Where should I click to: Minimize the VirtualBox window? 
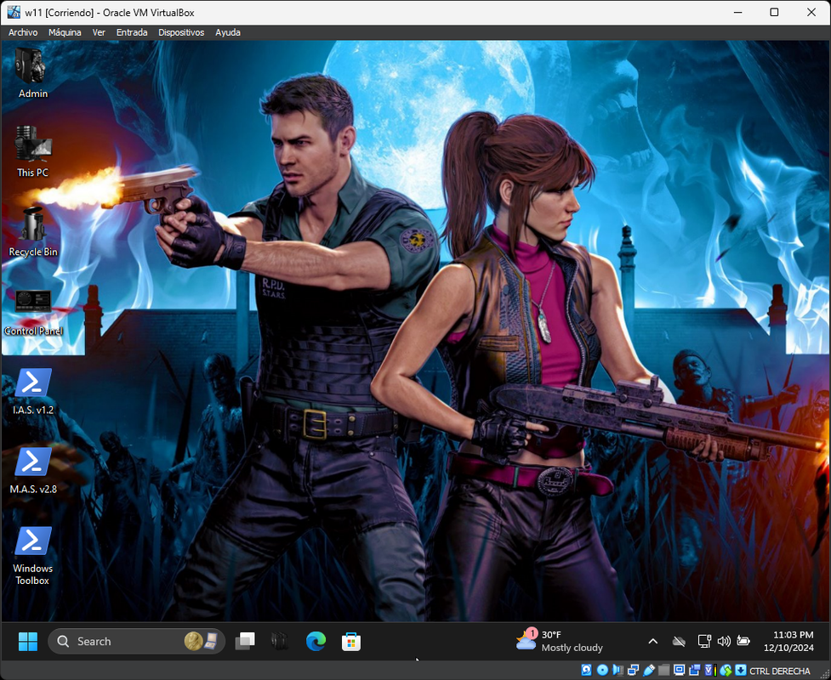pos(737,12)
